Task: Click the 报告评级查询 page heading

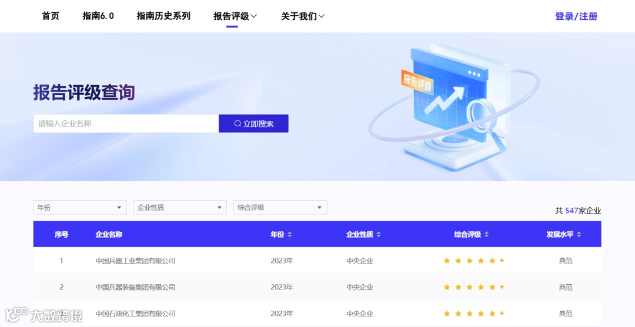Action: [x=84, y=93]
